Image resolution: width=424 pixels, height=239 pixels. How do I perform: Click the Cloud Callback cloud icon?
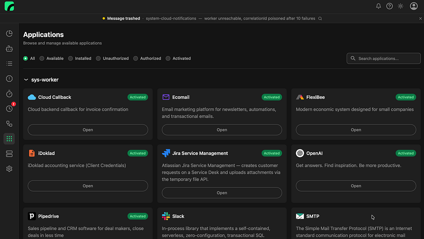tap(32, 97)
